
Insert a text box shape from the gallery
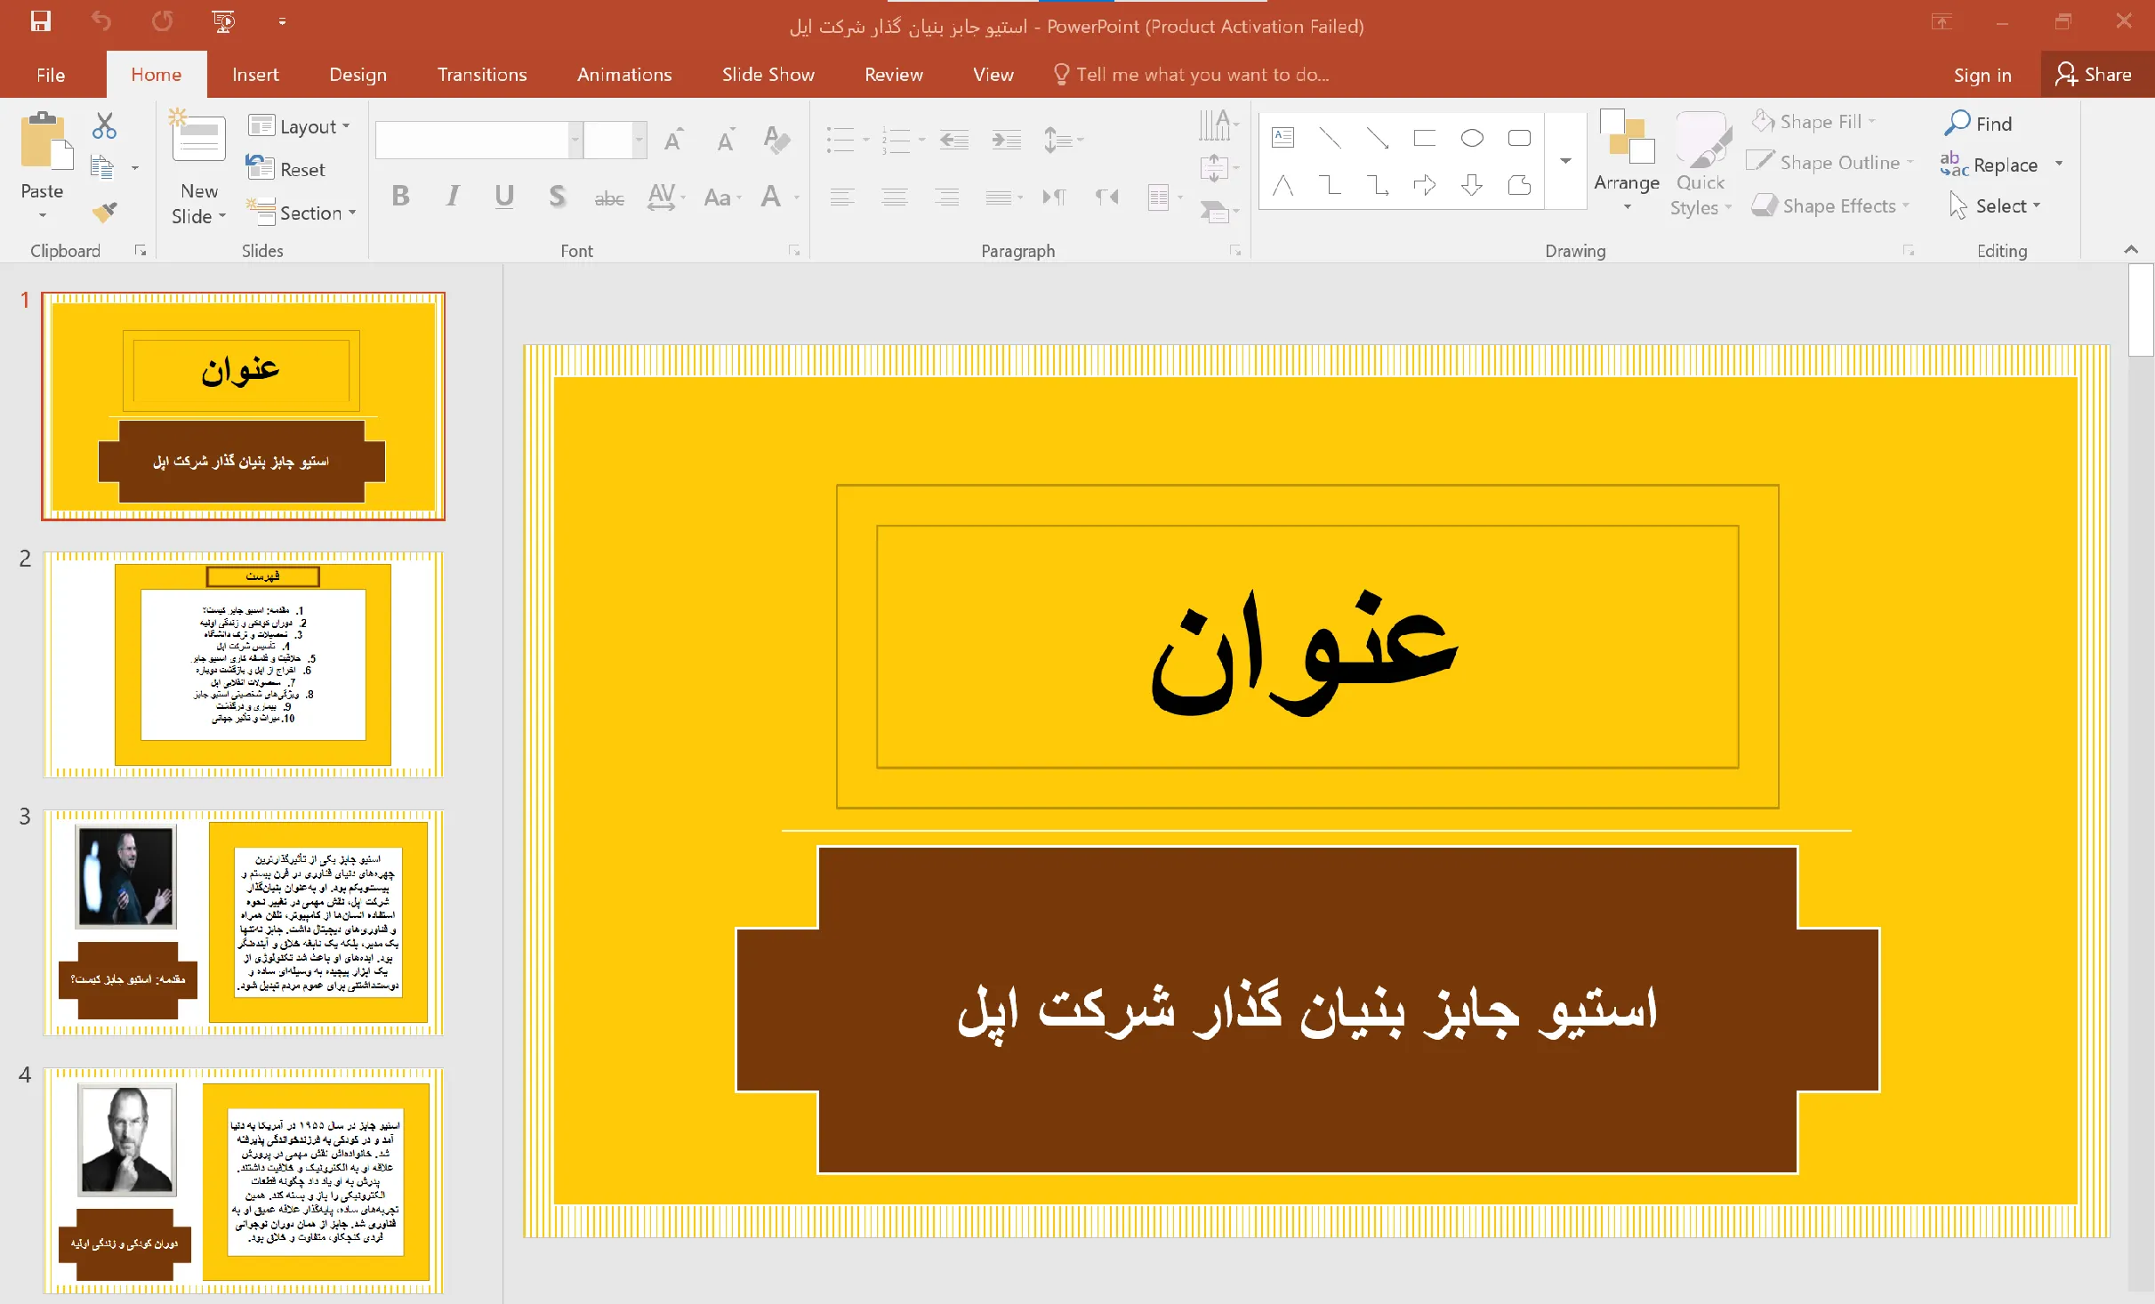(x=1283, y=138)
